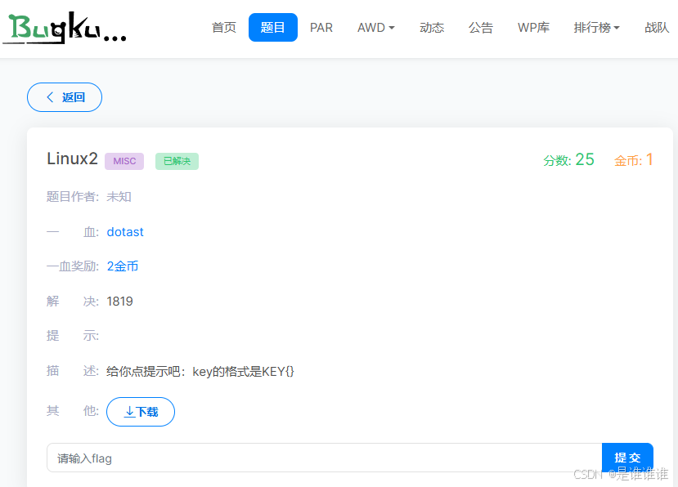Viewport: 678px width, 487px height.
Task: Open the WP库 page
Action: [x=533, y=27]
